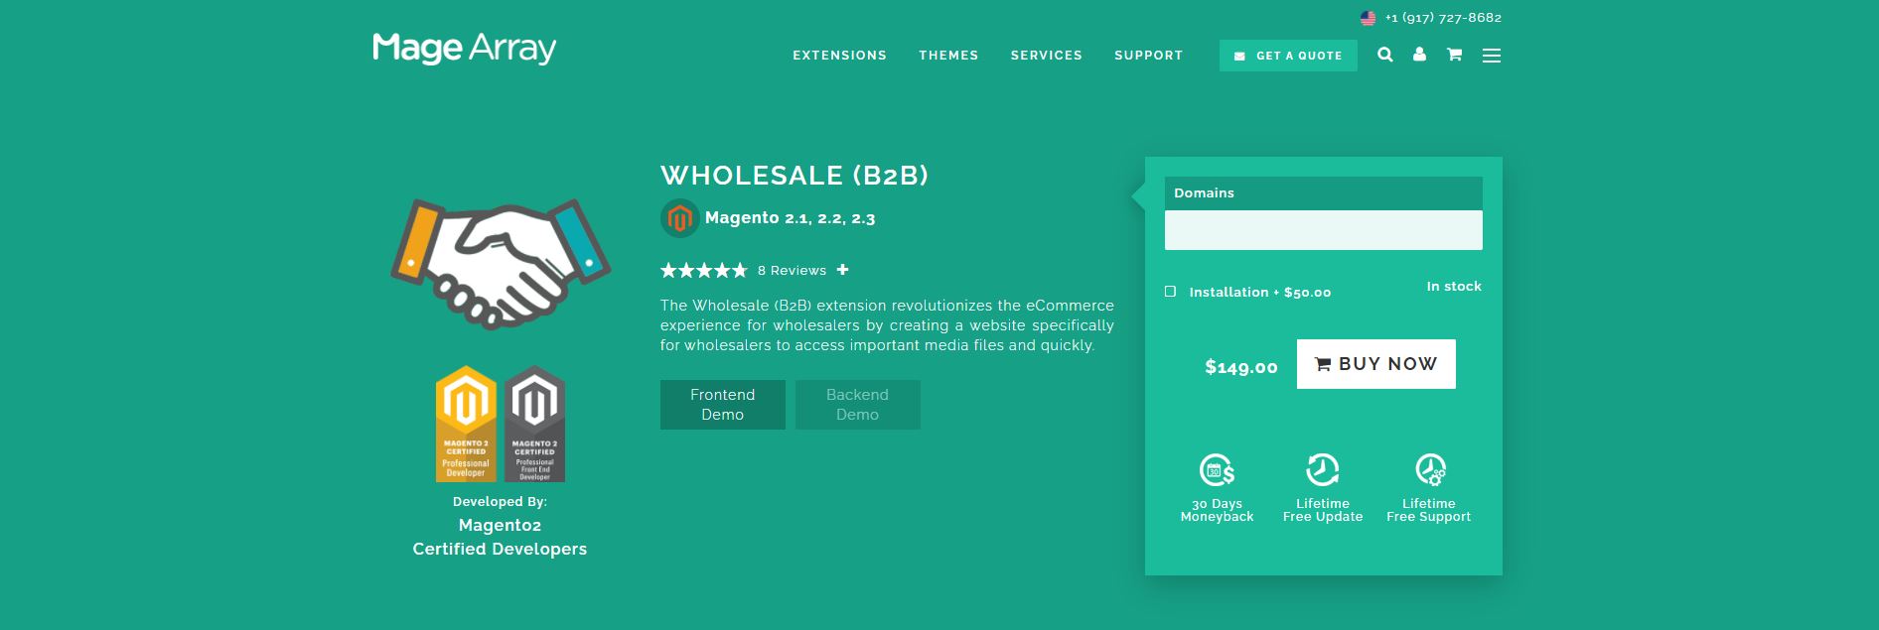
Task: Click the phone number +1 (917) 727-8682
Action: (1443, 18)
